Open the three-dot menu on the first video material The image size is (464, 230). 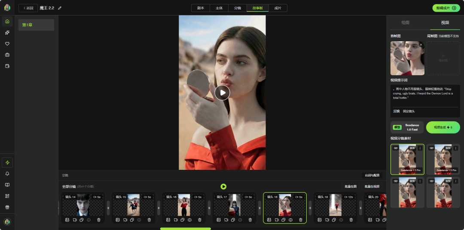coord(420,148)
